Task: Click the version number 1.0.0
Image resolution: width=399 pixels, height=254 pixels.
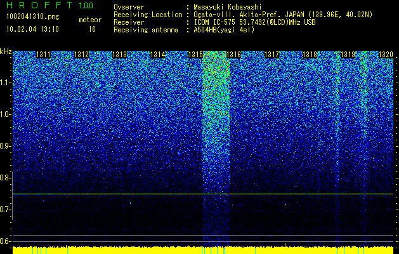Action: tap(86, 6)
